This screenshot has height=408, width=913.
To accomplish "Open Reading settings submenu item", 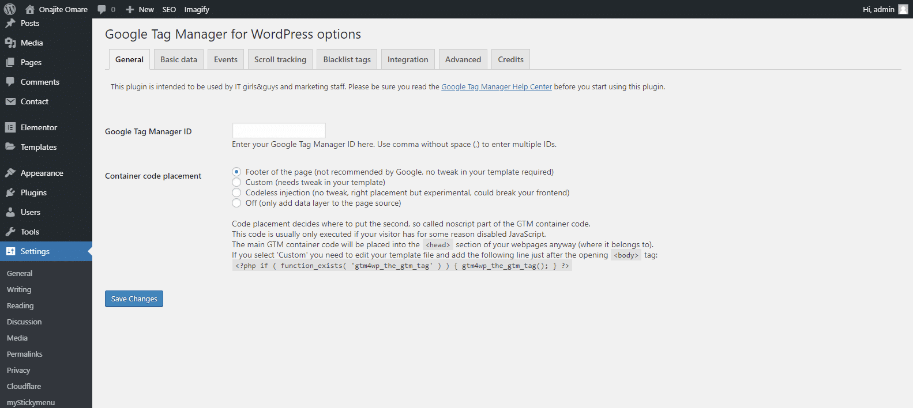I will pyautogui.click(x=20, y=305).
